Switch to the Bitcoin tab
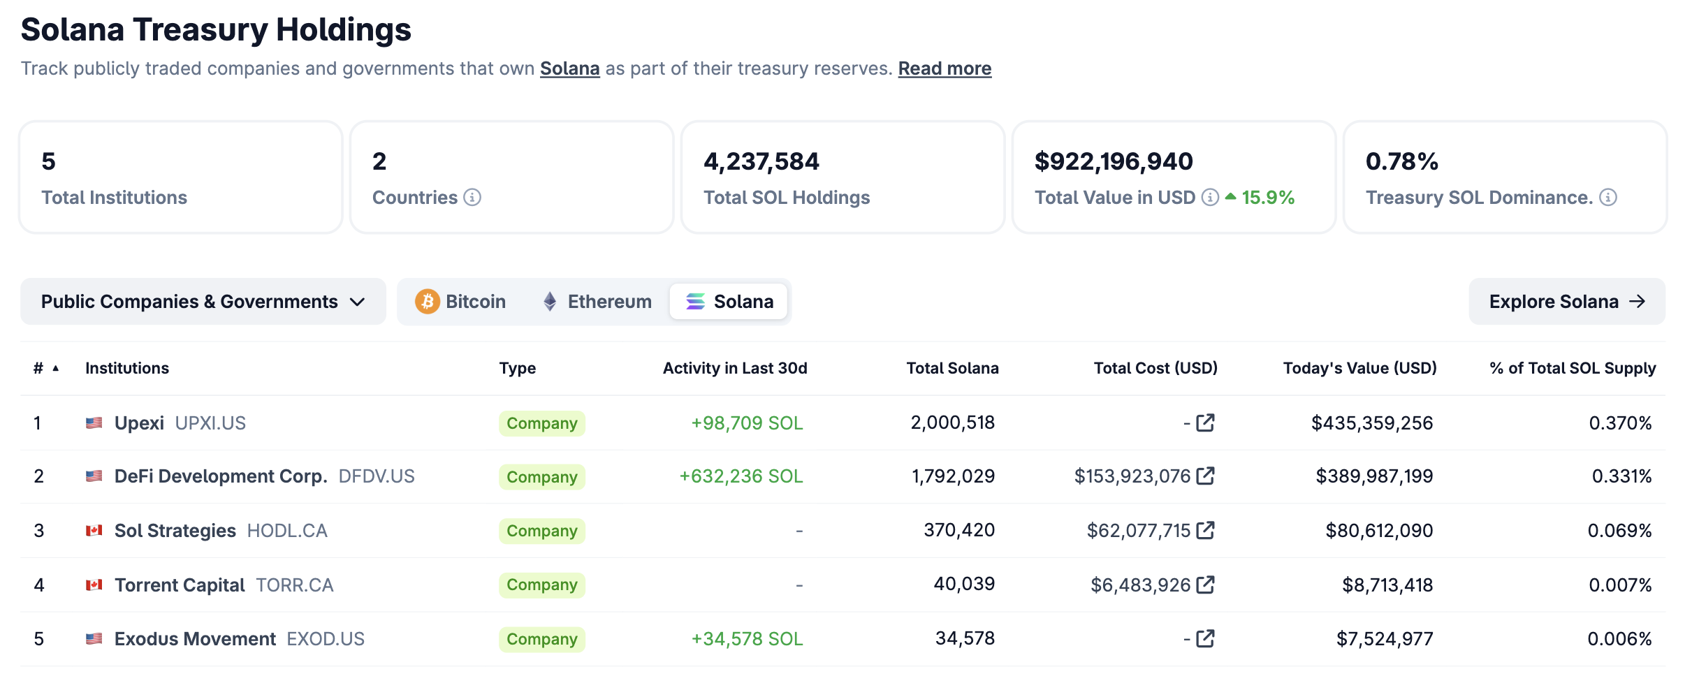Image resolution: width=1692 pixels, height=690 pixels. (460, 302)
